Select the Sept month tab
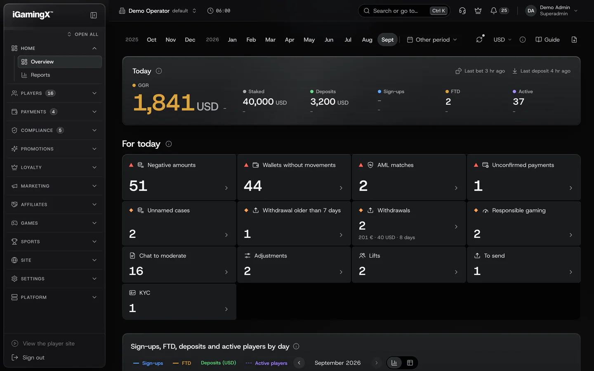 pyautogui.click(x=387, y=40)
